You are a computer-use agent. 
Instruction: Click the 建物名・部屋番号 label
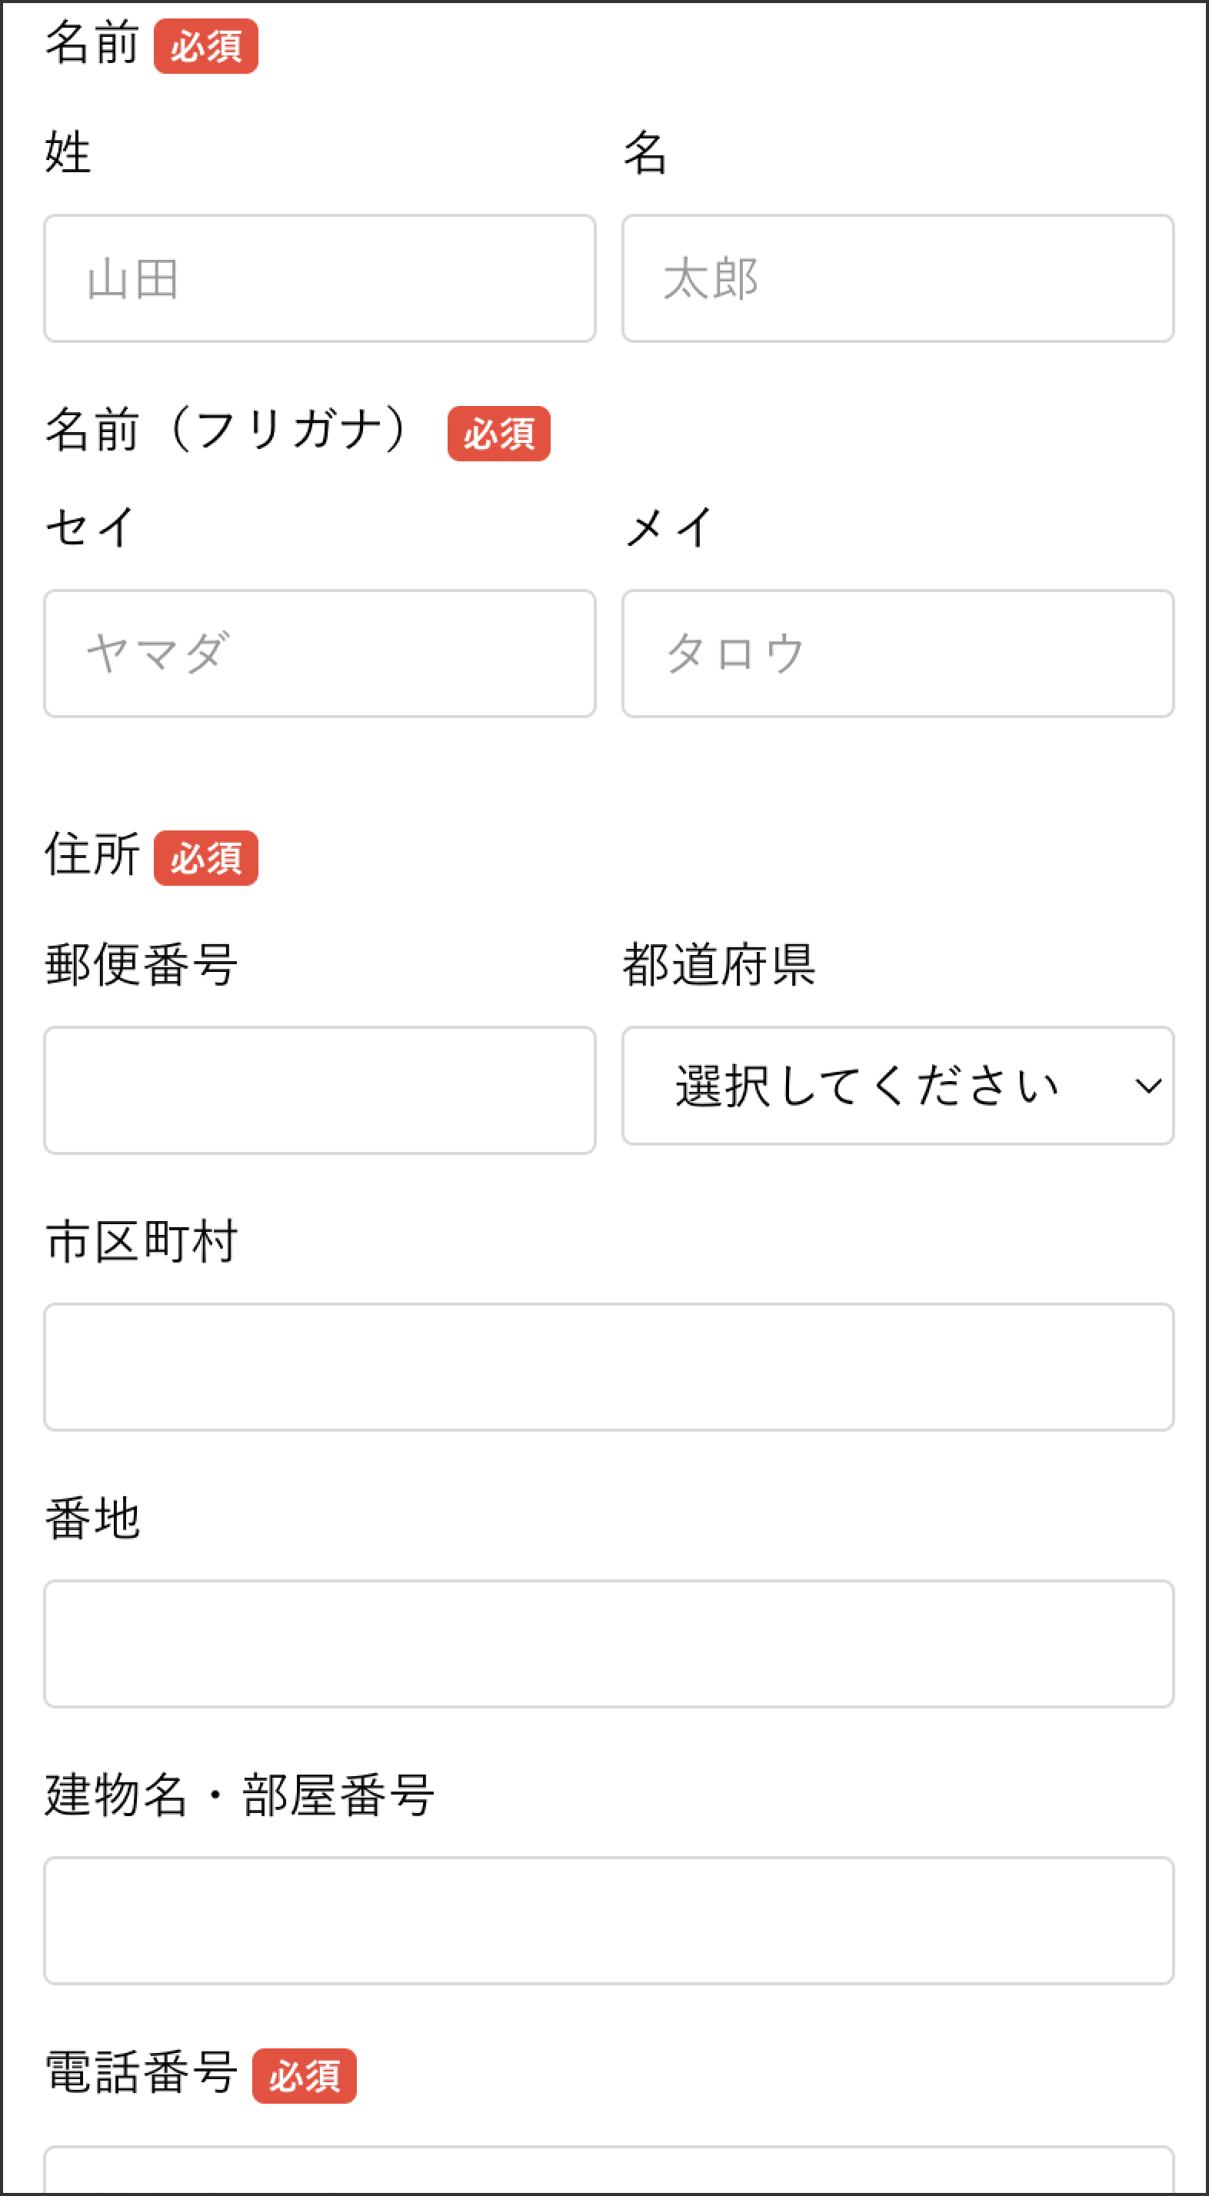click(240, 1795)
